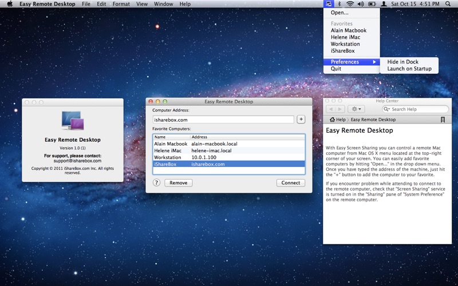Open the Bluetooth menu bar icon
This screenshot has height=286, width=458.
(x=339, y=4)
